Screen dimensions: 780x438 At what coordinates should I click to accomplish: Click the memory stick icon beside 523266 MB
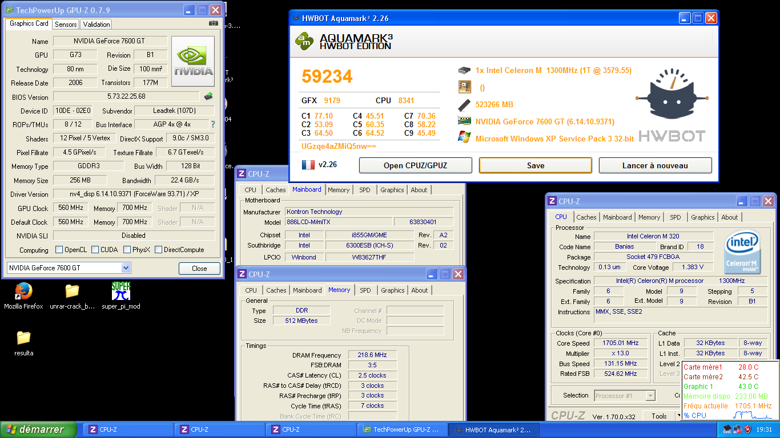tap(464, 104)
